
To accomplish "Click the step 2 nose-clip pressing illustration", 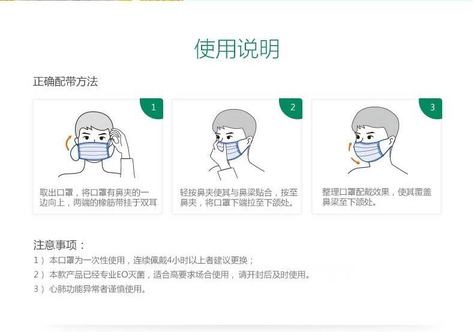I will tap(235, 144).
